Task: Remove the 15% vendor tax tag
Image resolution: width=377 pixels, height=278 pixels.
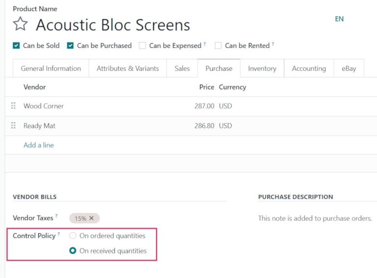Action: pos(91,218)
